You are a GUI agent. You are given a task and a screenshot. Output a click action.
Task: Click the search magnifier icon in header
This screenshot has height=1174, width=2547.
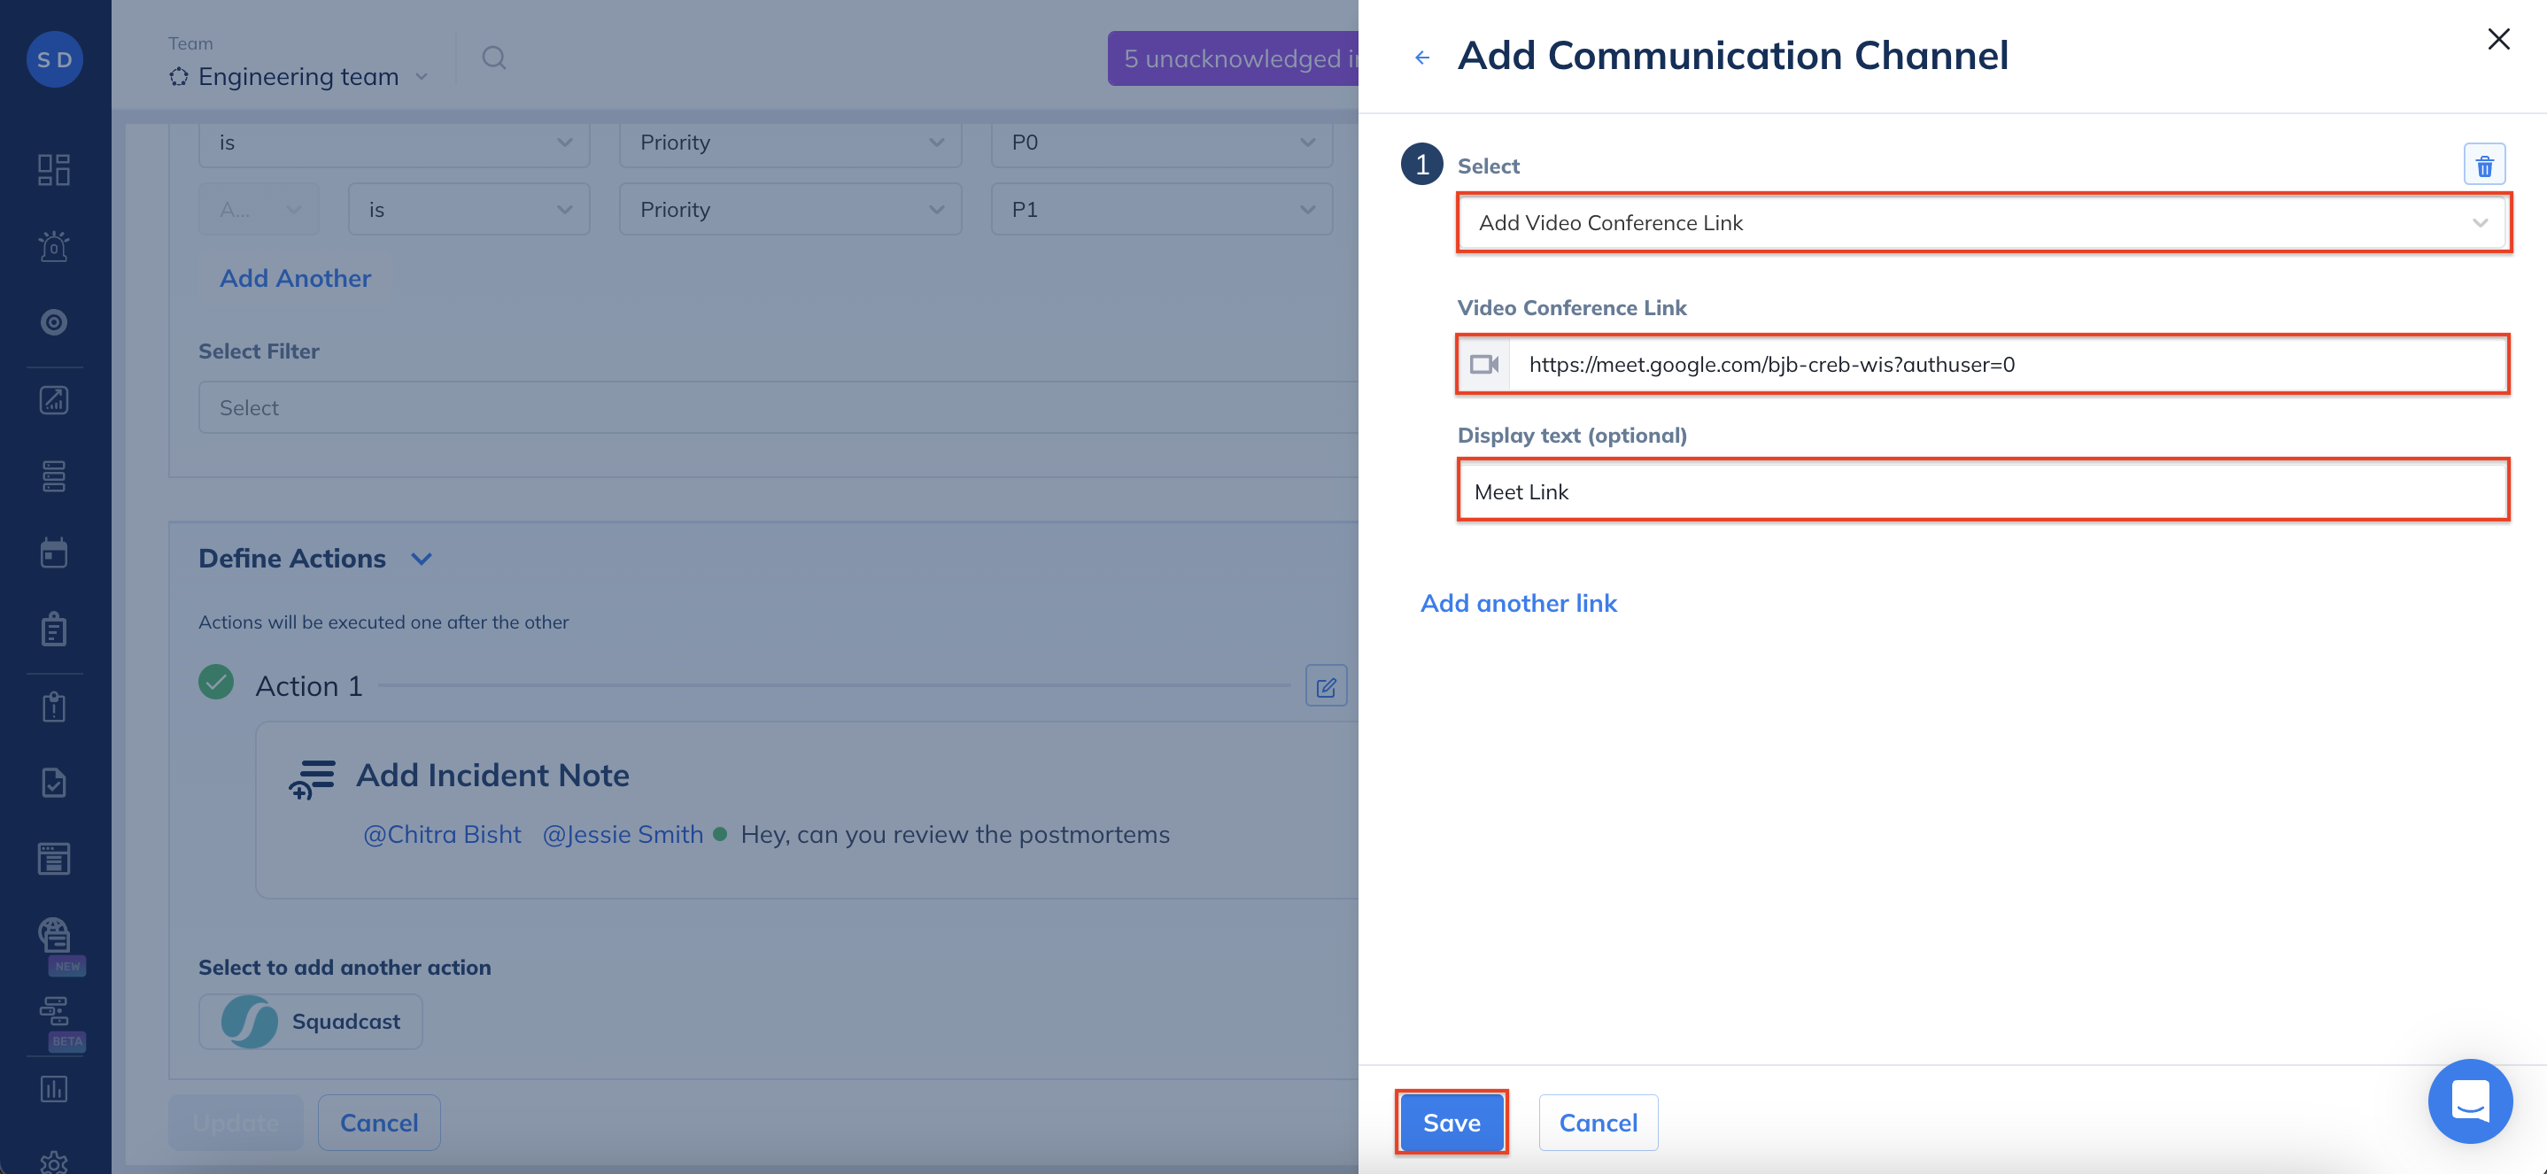(493, 58)
